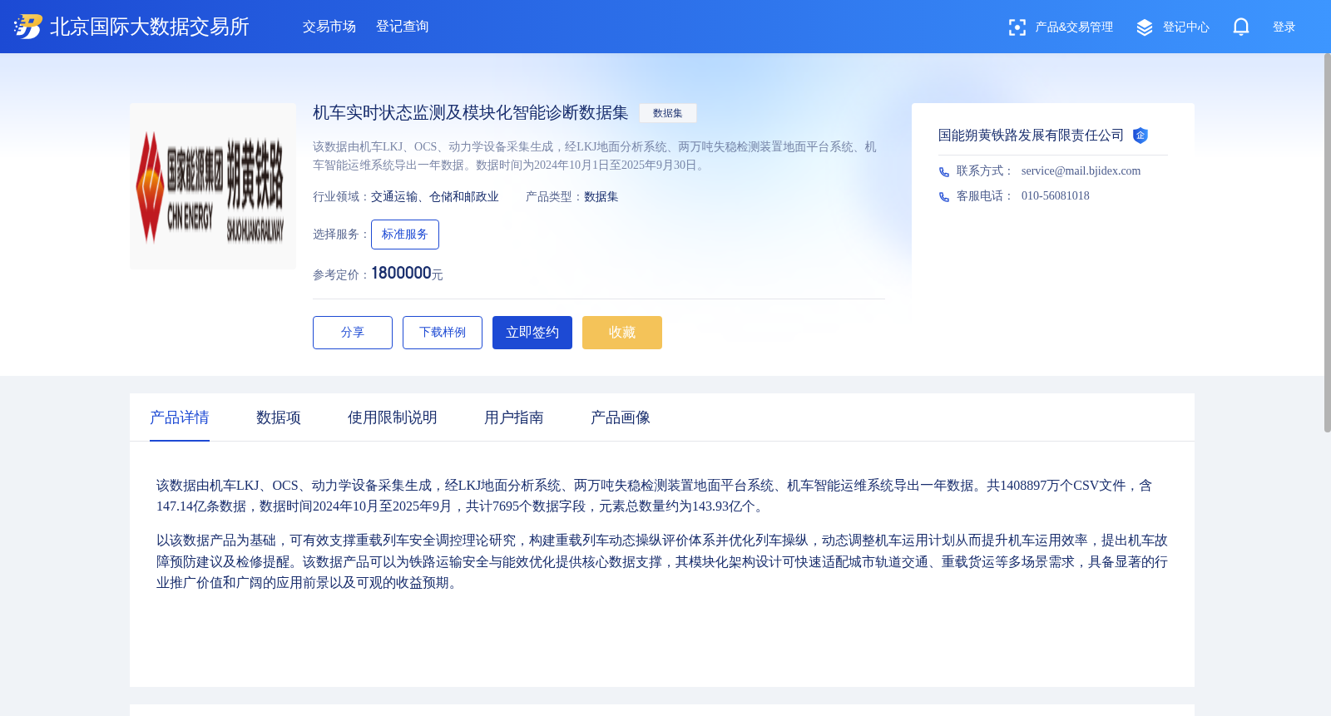
Task: Click the 产品类型 value 数据集
Action: (x=601, y=197)
